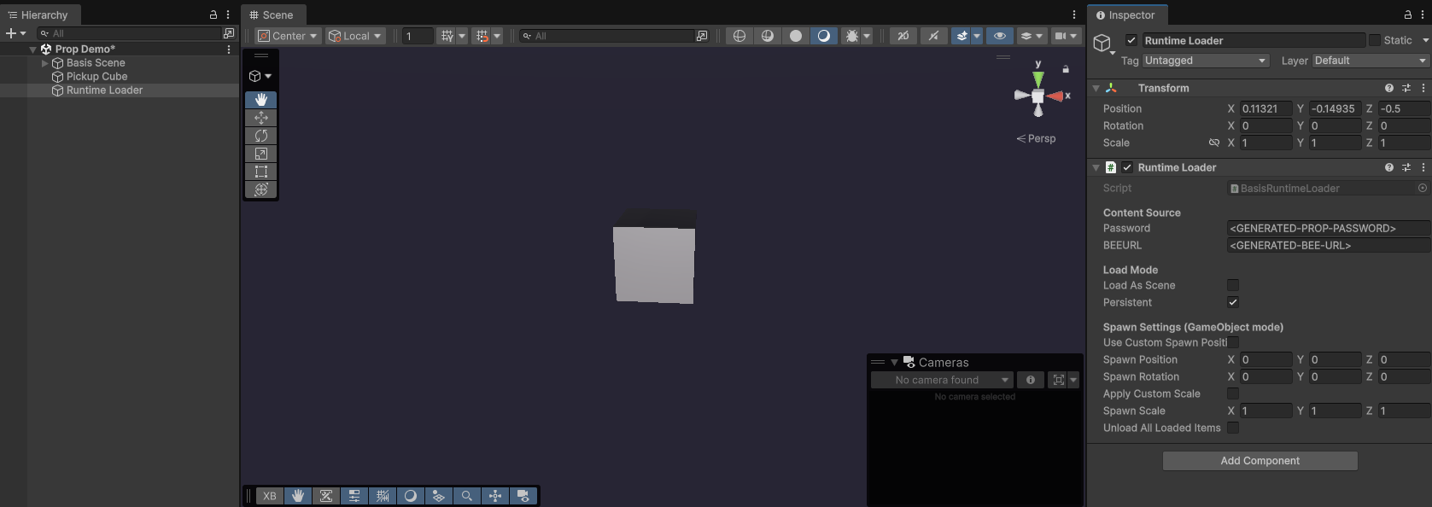Click the orientation gizmo red X axis cone

(x=1055, y=96)
